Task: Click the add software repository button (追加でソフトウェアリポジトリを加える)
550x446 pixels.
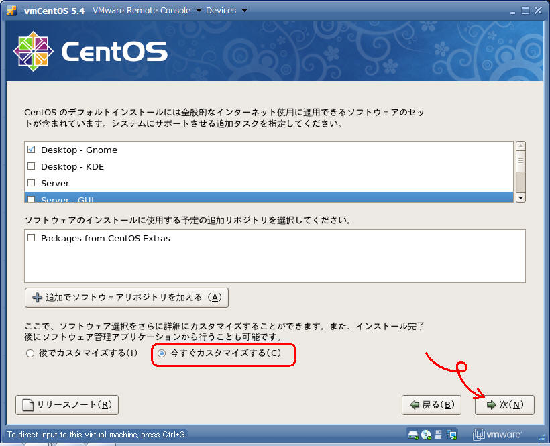Action: coord(127,297)
